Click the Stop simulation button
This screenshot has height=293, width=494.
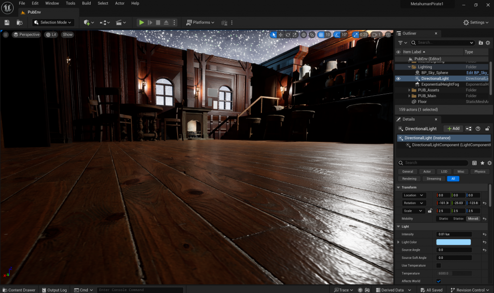coord(158,22)
